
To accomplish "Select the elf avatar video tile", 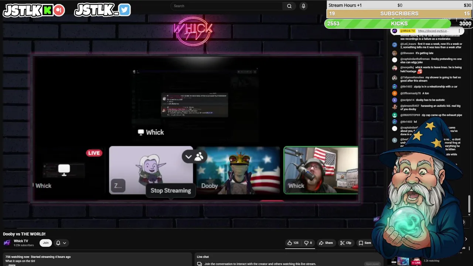I will tap(151, 170).
